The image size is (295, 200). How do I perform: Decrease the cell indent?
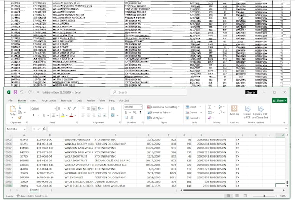[x=99, y=115]
